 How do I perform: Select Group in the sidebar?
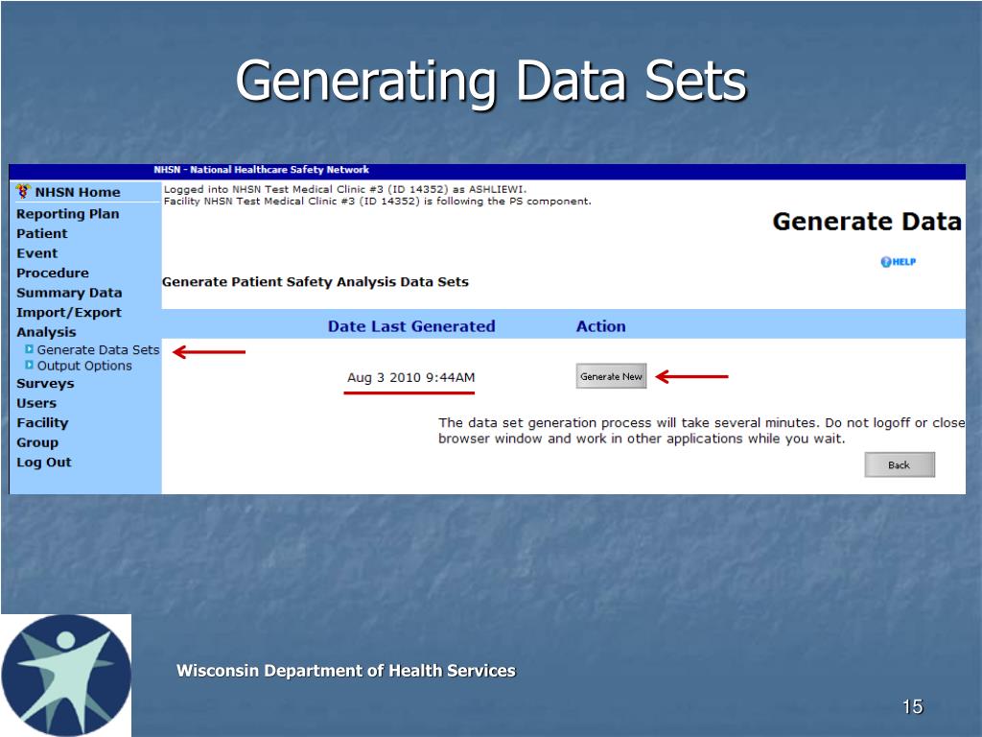[x=37, y=442]
